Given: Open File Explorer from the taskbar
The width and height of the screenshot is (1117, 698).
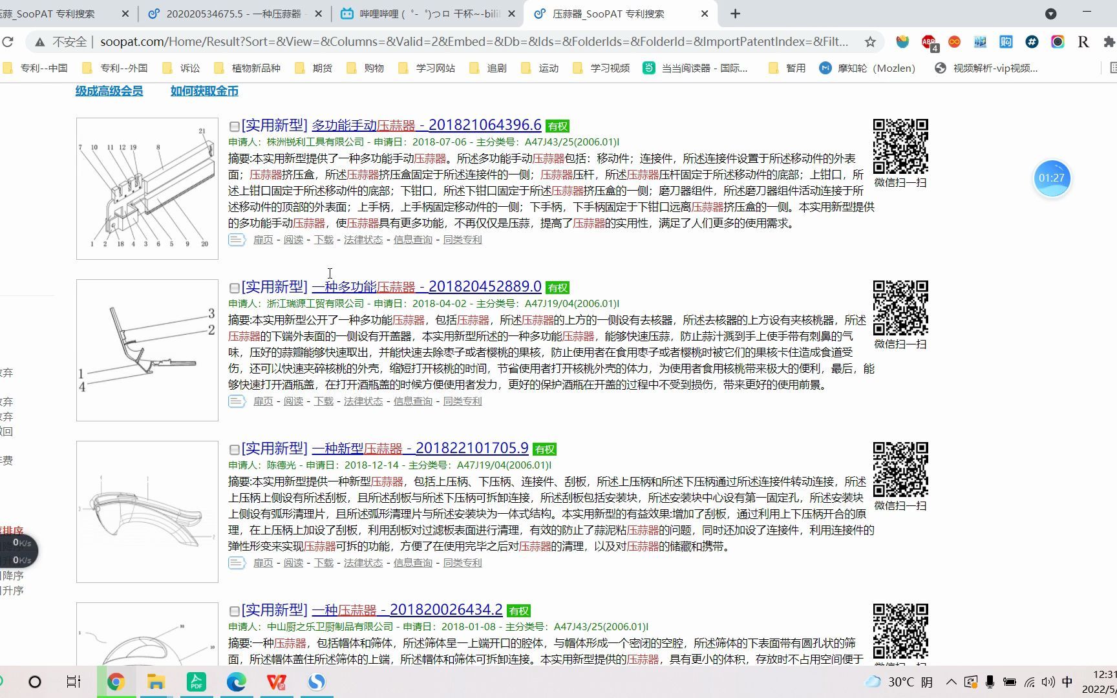Looking at the screenshot, I should (x=156, y=682).
